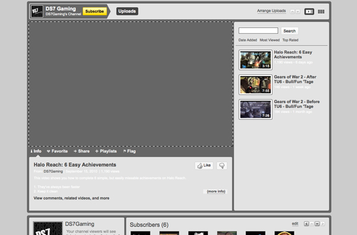Image resolution: width=357 pixels, height=235 pixels.
Task: Select the Flag tab
Action: (x=129, y=151)
